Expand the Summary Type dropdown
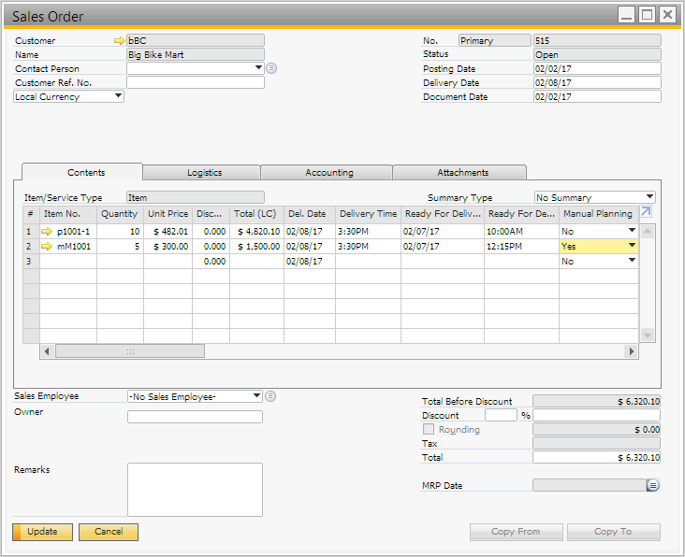 [649, 197]
